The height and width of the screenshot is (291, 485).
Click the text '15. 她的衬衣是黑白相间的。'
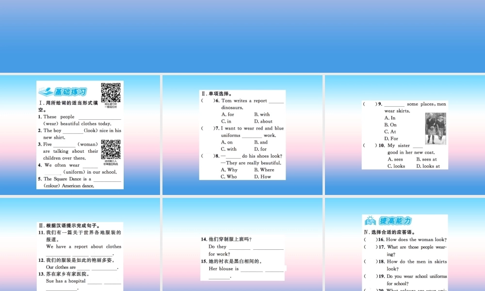tap(232, 261)
